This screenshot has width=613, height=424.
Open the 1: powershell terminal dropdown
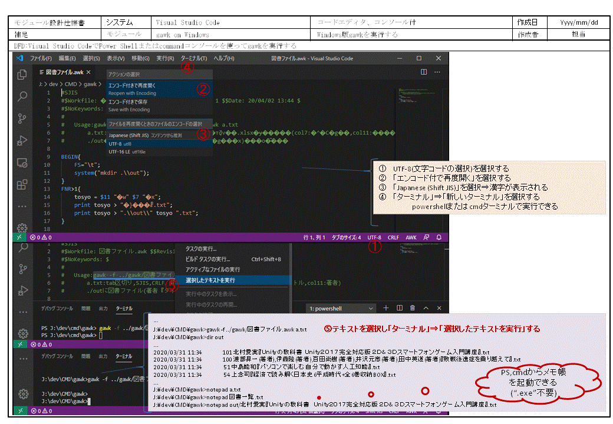341,309
